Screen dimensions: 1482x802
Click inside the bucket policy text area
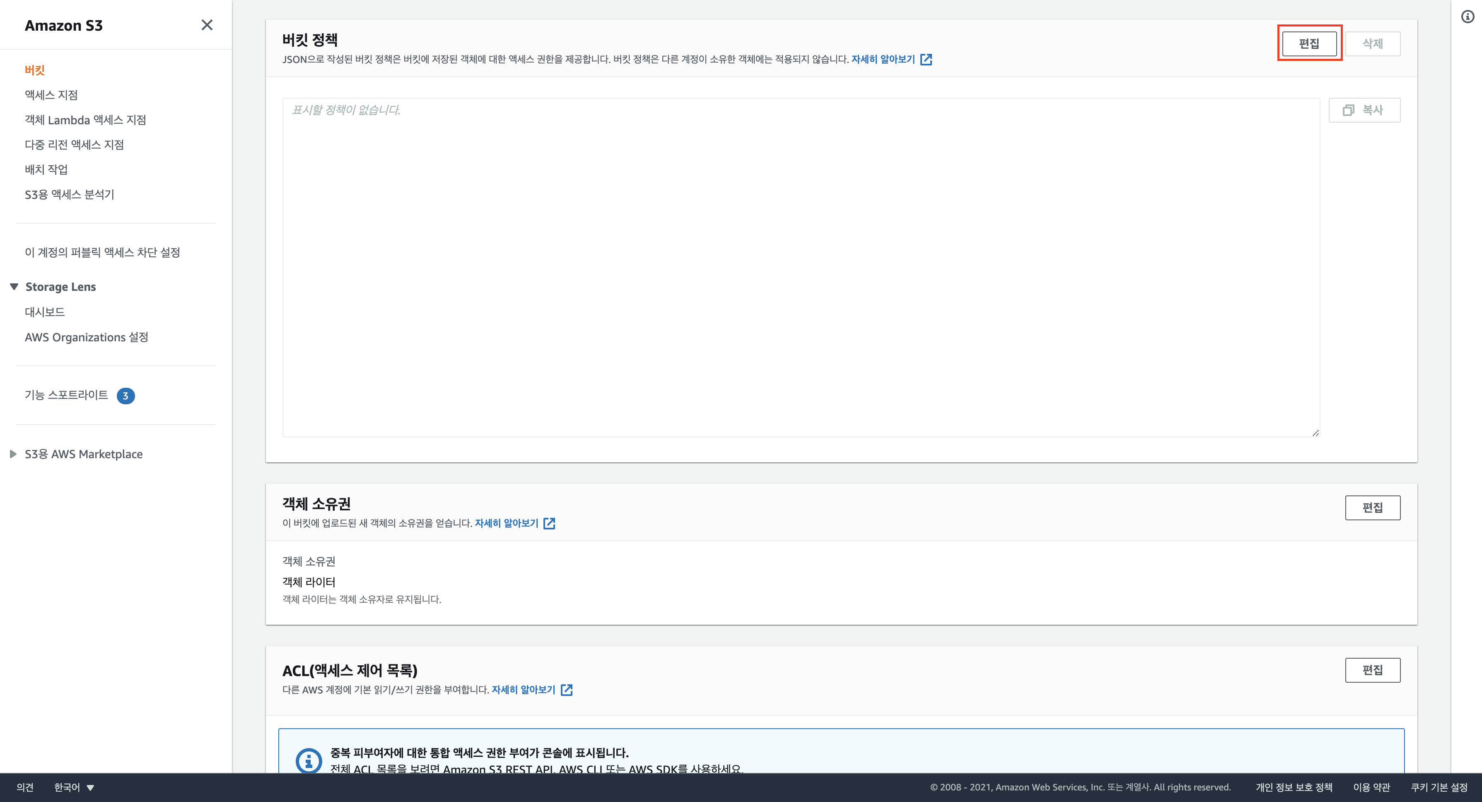(x=800, y=268)
